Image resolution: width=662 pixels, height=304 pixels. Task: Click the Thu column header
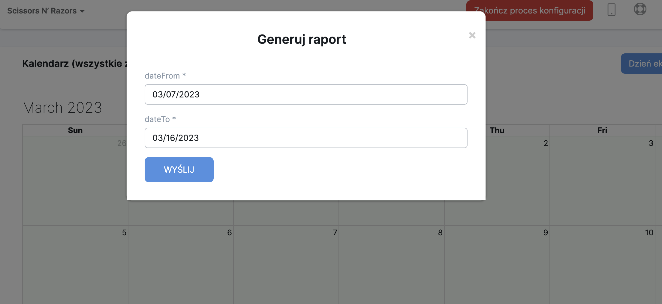[497, 130]
